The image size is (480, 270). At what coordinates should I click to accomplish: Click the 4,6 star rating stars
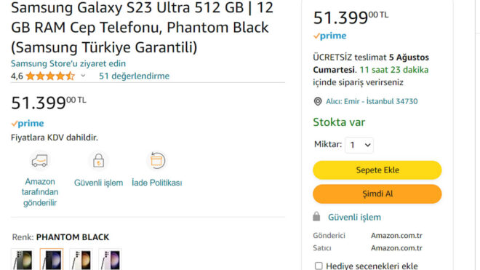point(50,76)
